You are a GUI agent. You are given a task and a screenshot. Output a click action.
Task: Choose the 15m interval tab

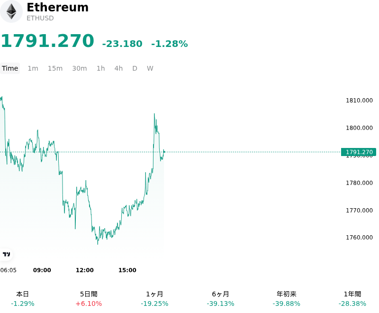pyautogui.click(x=55, y=68)
